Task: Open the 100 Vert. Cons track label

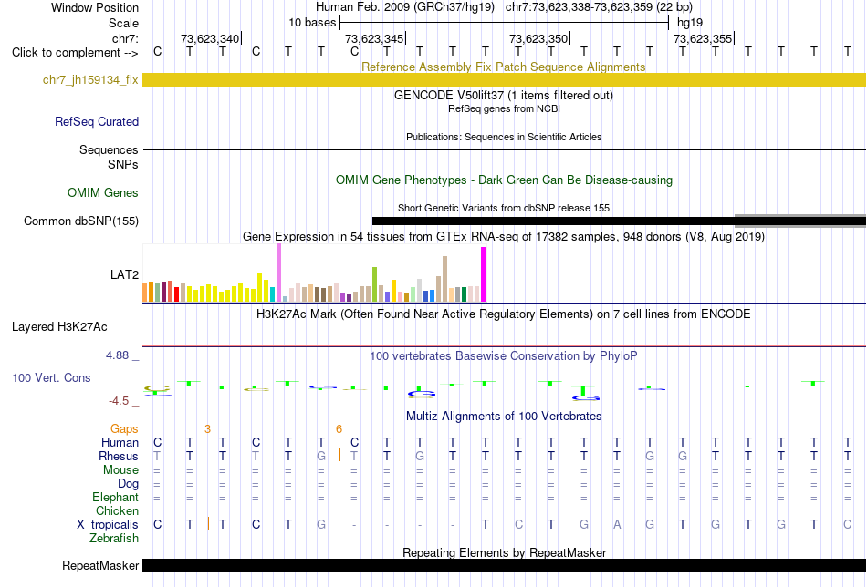Action: tap(51, 377)
